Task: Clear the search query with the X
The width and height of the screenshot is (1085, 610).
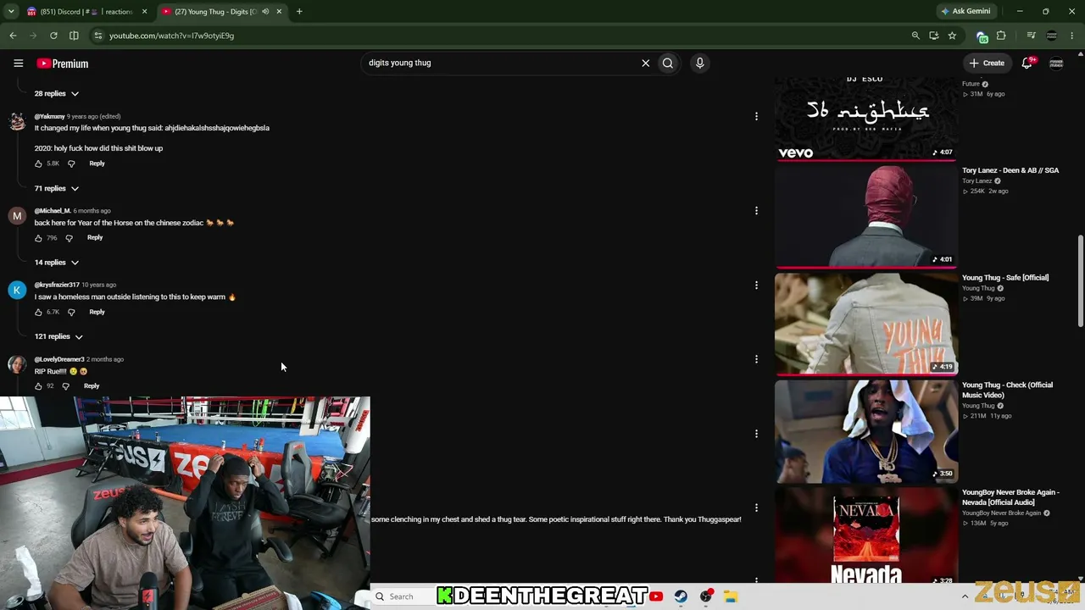Action: [646, 63]
